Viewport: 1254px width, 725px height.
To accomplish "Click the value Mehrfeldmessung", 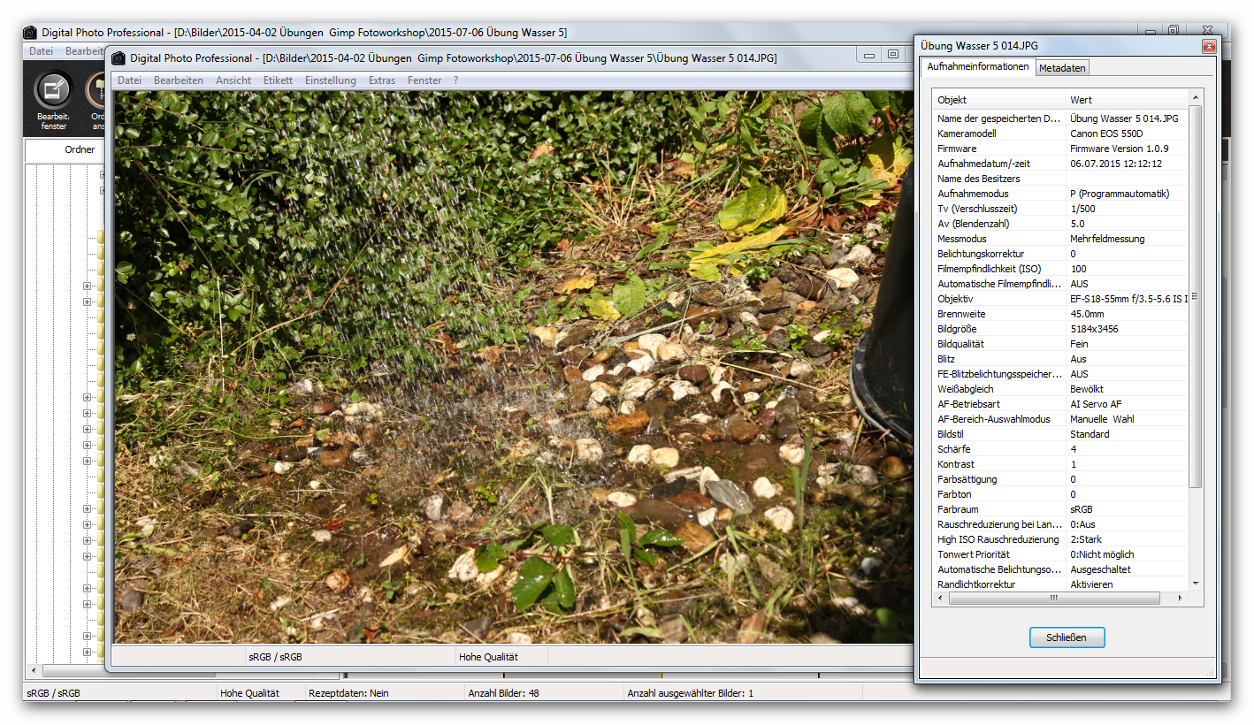I will 1107,239.
